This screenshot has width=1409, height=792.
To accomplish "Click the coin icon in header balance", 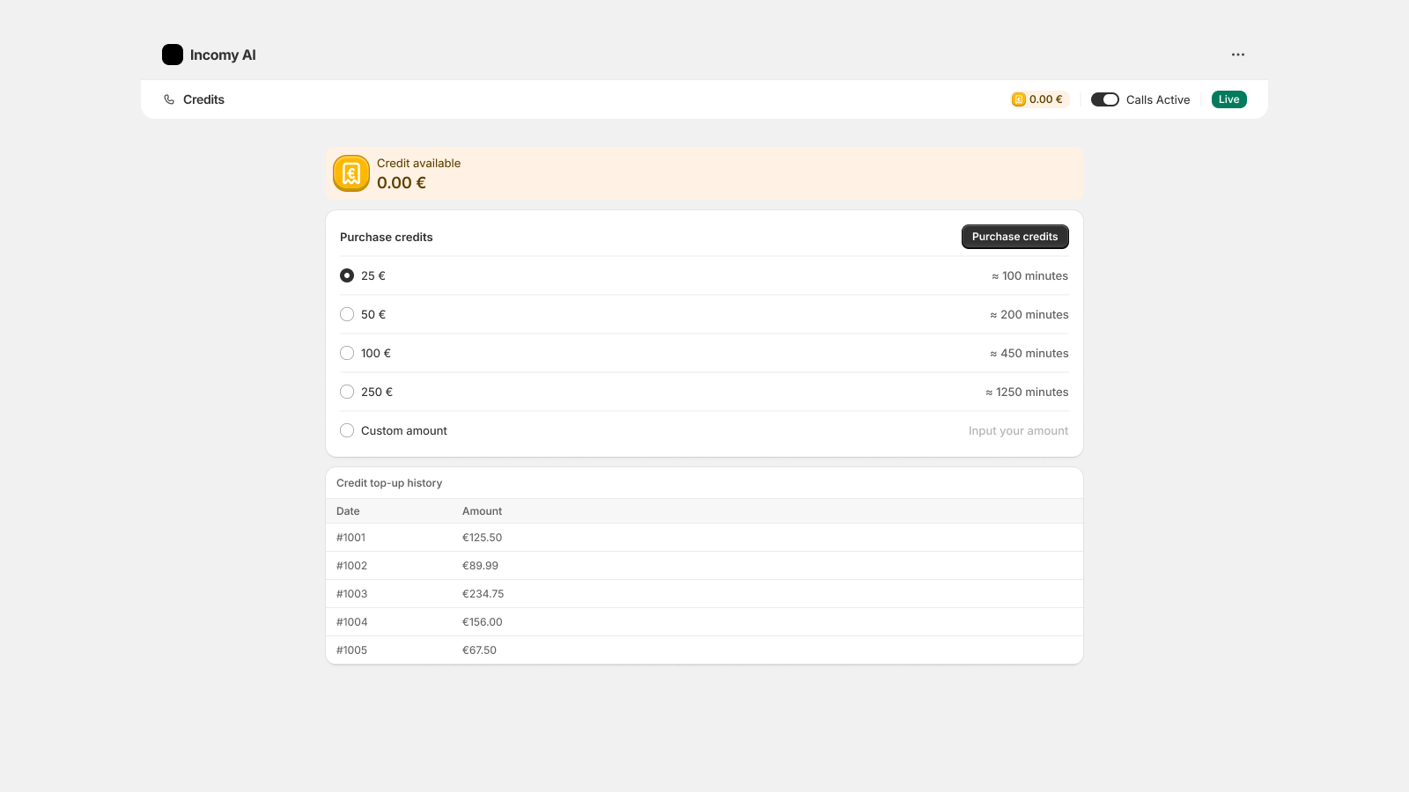I will (x=1019, y=99).
